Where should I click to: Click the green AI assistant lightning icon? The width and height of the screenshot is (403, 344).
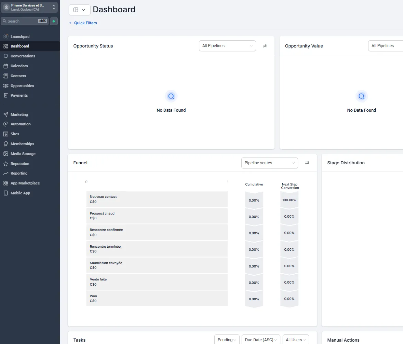pos(54,21)
